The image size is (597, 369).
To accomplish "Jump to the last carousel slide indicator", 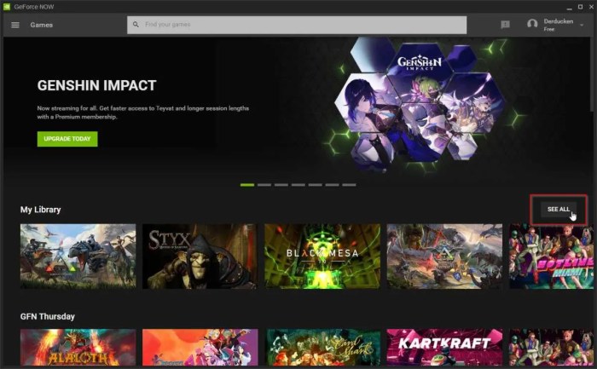I will coord(349,184).
